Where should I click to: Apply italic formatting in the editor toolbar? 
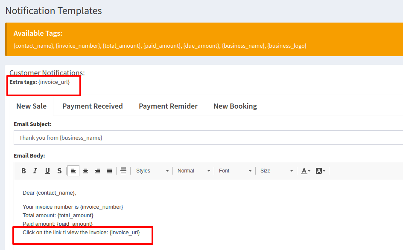pos(35,171)
